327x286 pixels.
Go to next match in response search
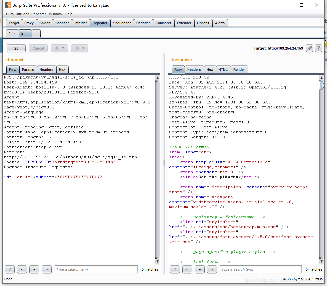212,269
